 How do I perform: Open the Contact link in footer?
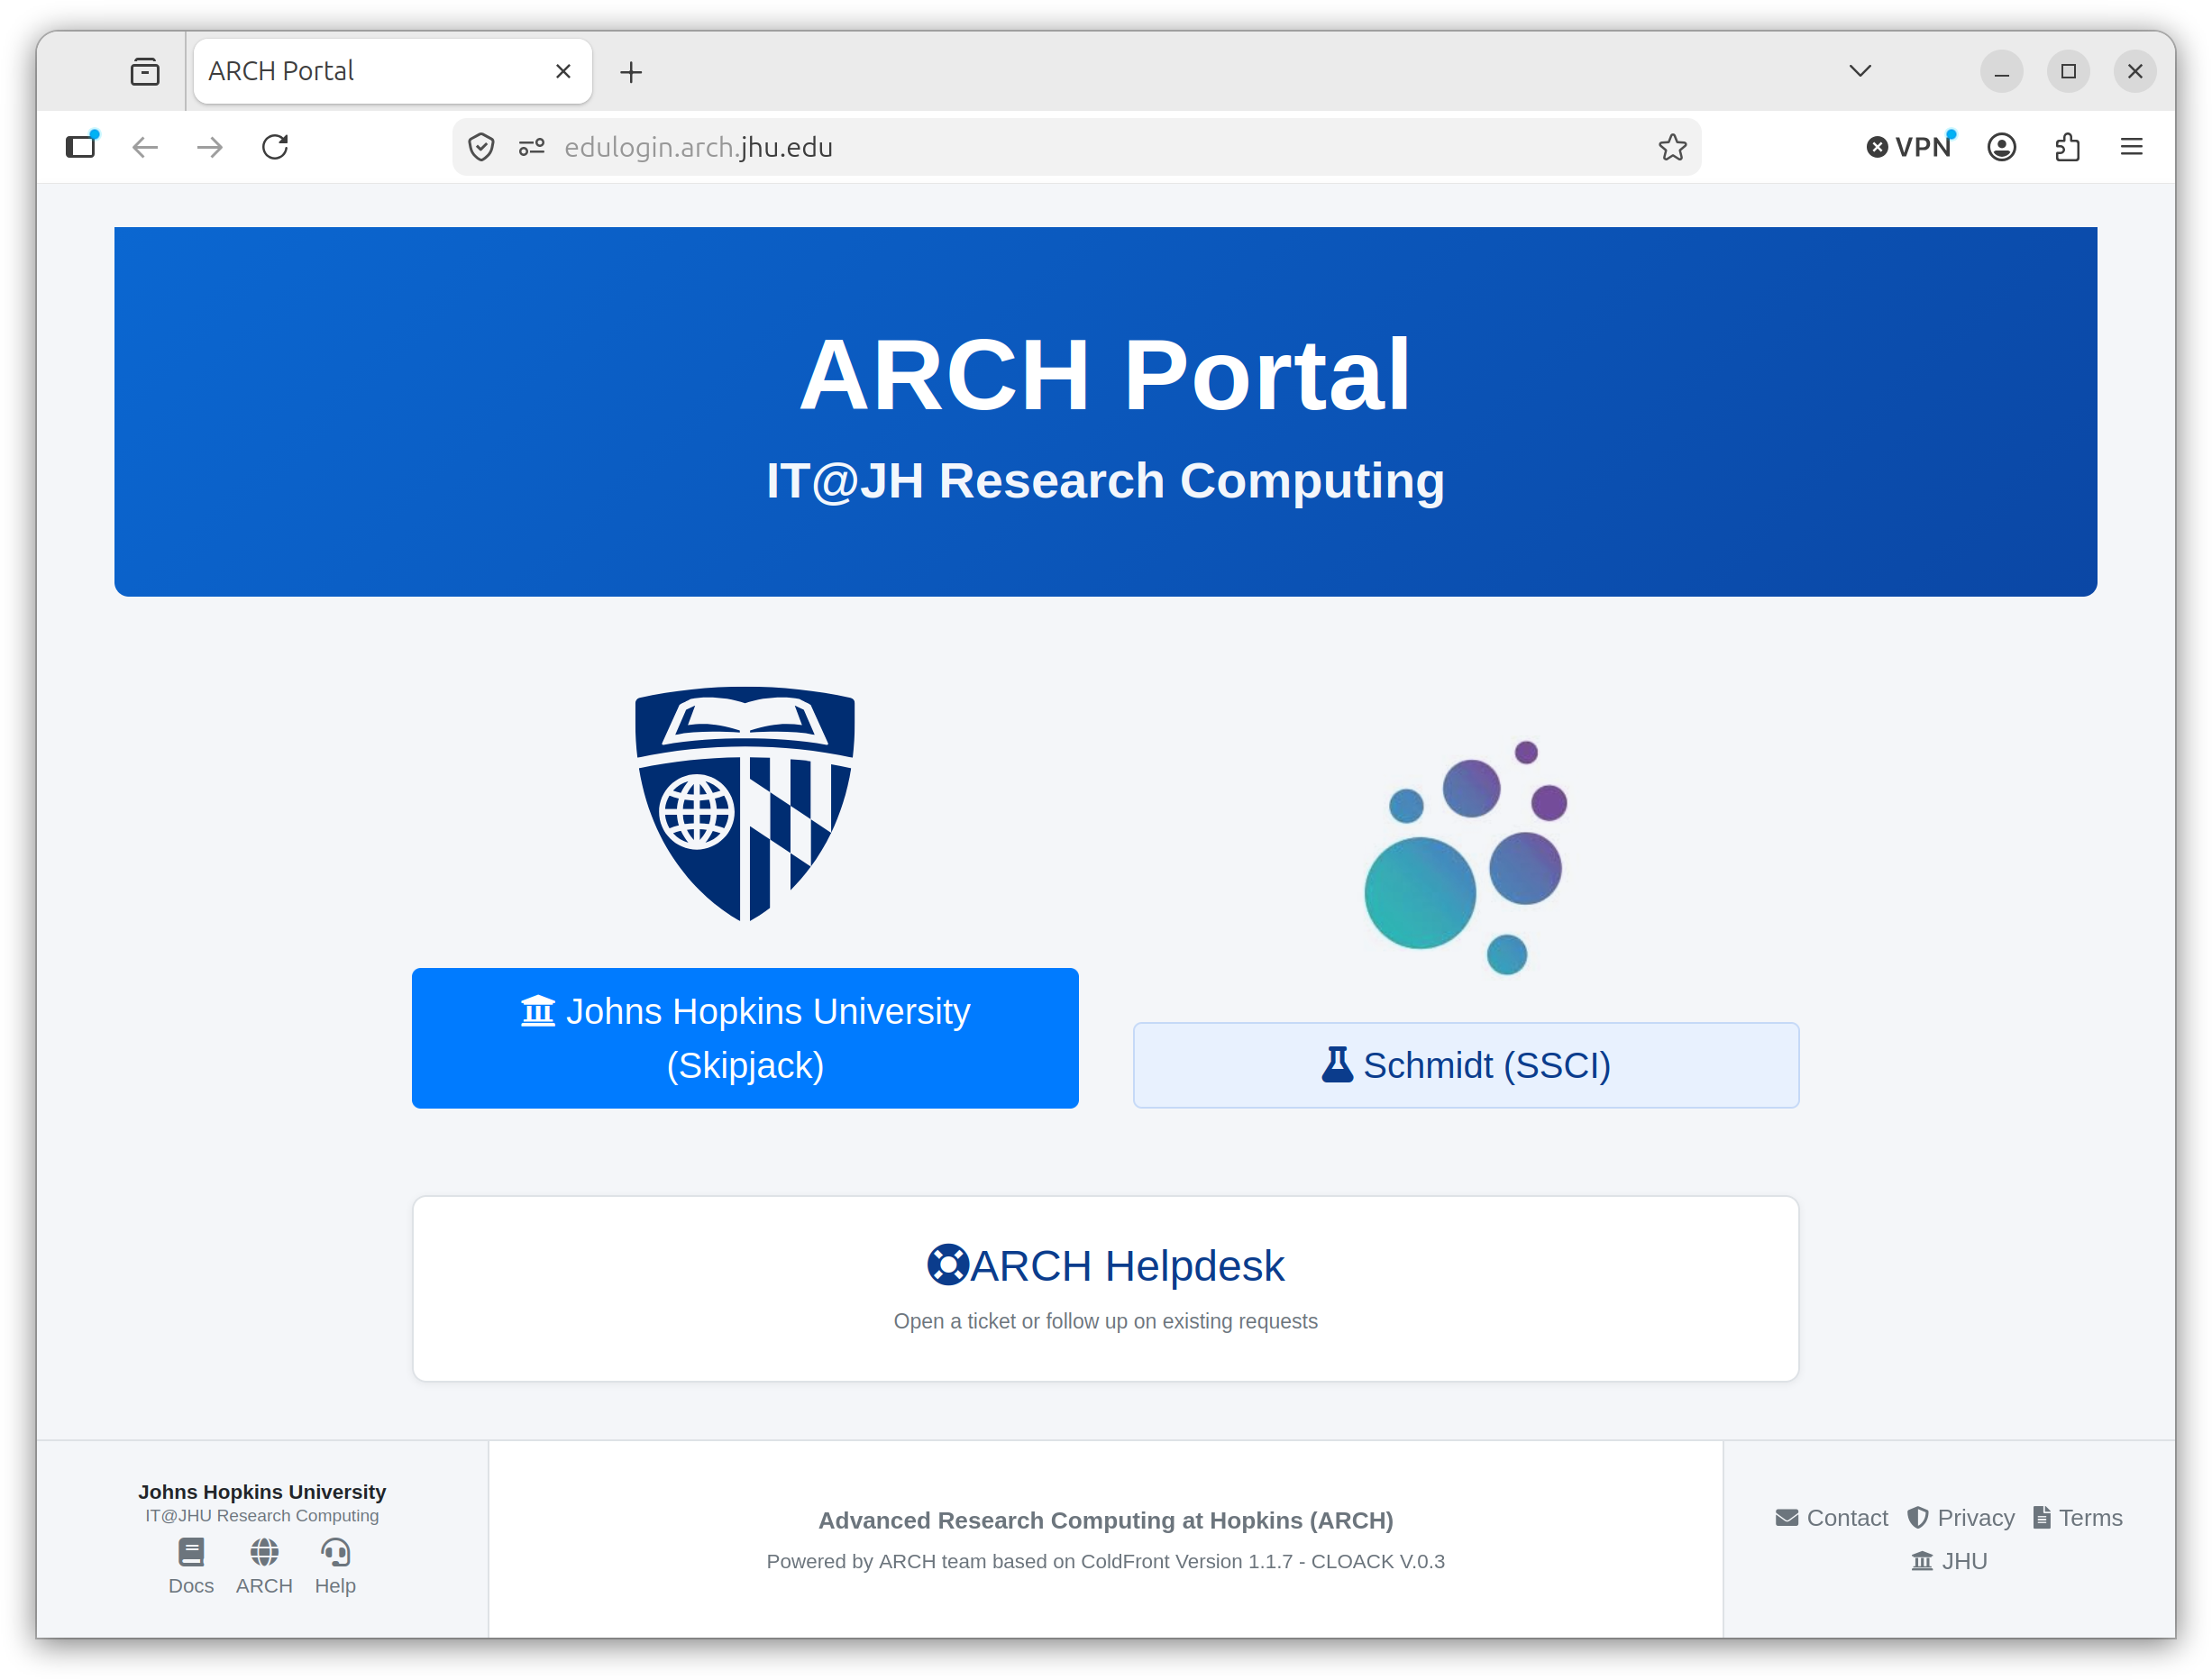pyautogui.click(x=1832, y=1518)
